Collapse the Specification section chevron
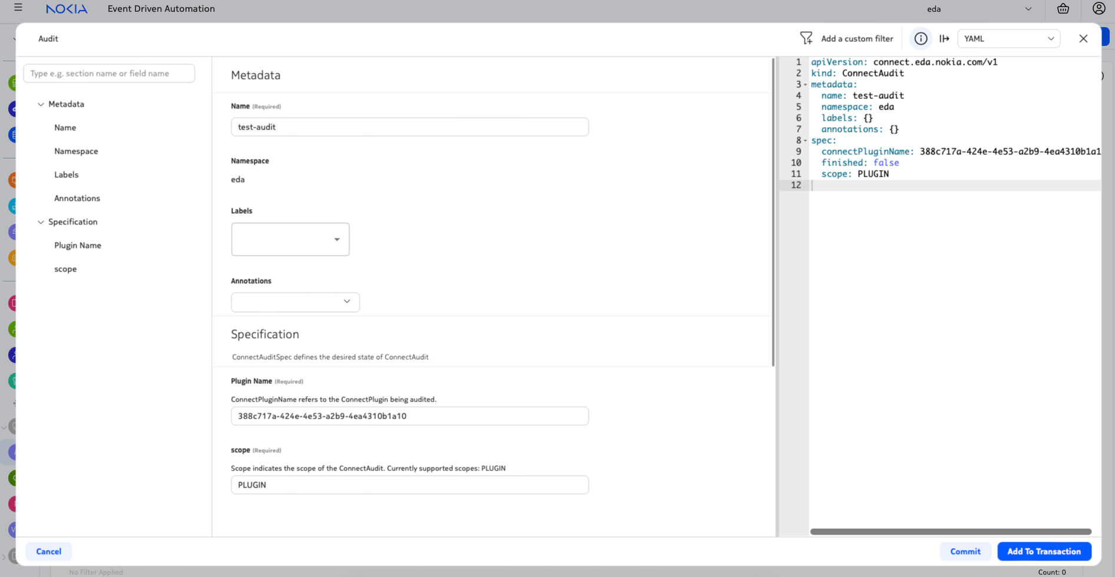The width and height of the screenshot is (1115, 577). [x=41, y=222]
